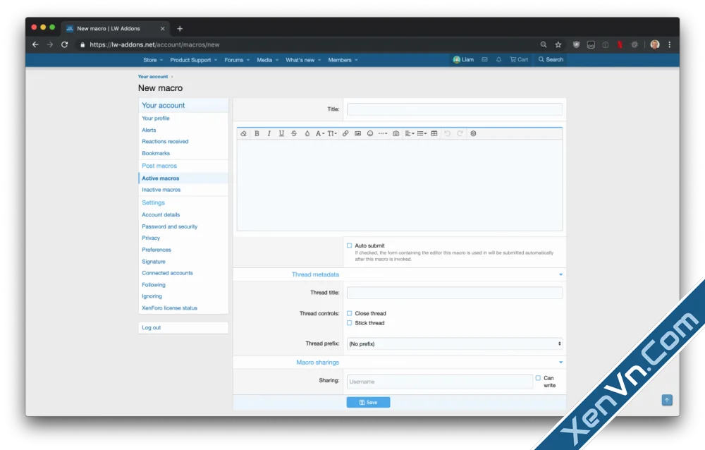Click the alerts bell icon
The image size is (705, 450).
coord(499,60)
